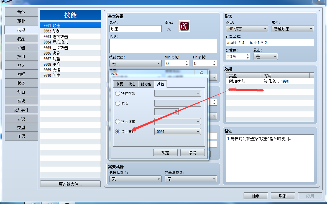This screenshot has width=327, height=204.
Task: Open the 武器类型 2 dropdown
Action: (191, 179)
